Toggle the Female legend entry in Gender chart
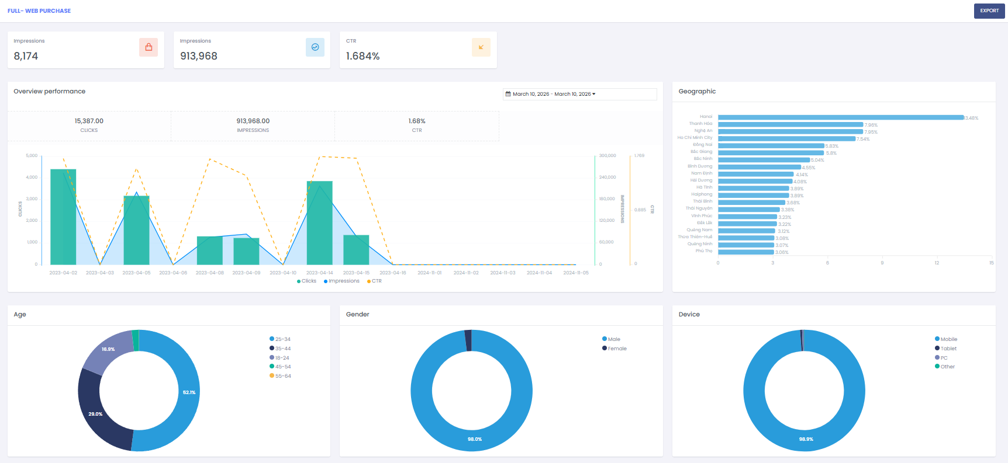The width and height of the screenshot is (1008, 463). coord(615,349)
